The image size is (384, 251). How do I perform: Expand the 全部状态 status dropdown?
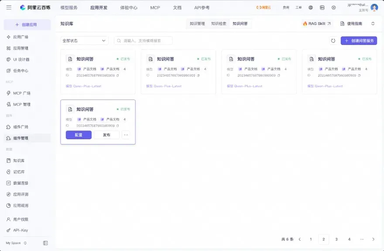coord(85,41)
